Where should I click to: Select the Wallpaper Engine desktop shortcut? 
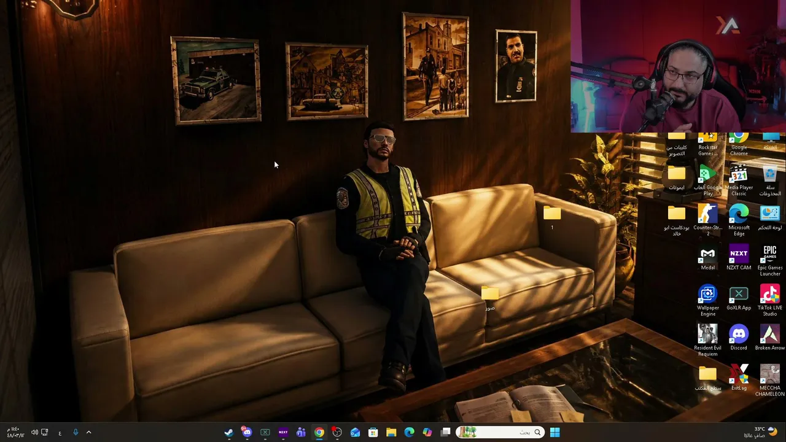click(707, 301)
